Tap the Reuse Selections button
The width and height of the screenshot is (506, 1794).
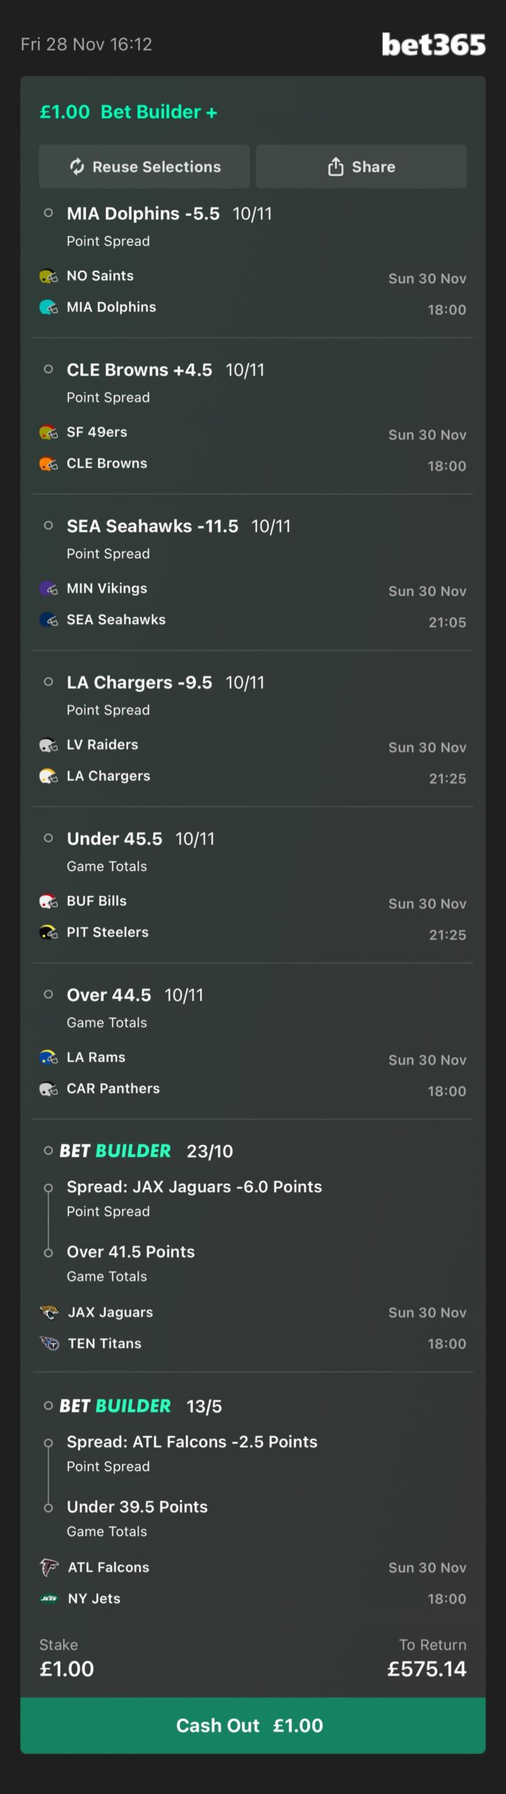pos(144,167)
